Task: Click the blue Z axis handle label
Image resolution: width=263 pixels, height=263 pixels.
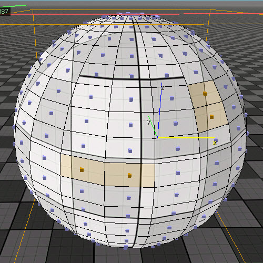Action: click(163, 87)
